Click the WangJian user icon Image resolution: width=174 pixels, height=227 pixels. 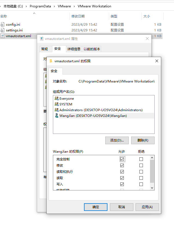[x=56, y=116]
